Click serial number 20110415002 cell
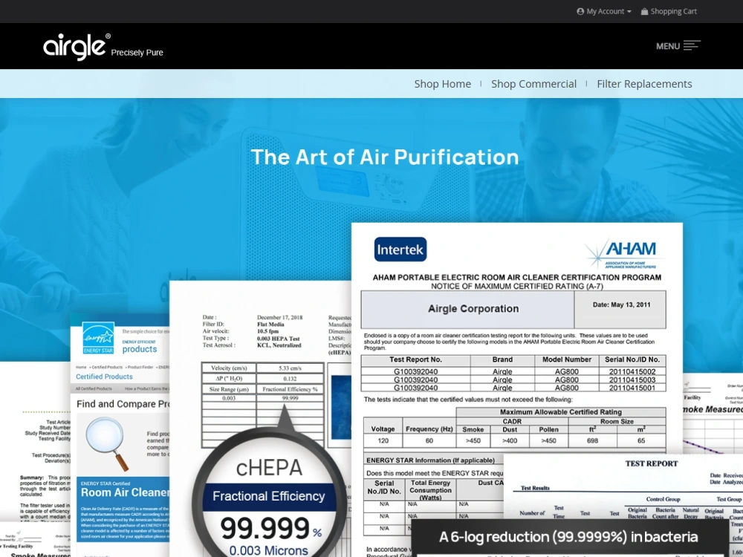Viewport: 743px width, 557px height. coord(632,372)
